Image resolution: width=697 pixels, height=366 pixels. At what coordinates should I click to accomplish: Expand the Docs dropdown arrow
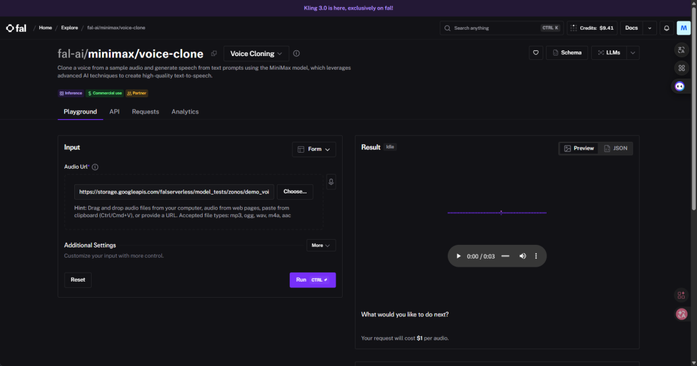pyautogui.click(x=649, y=28)
